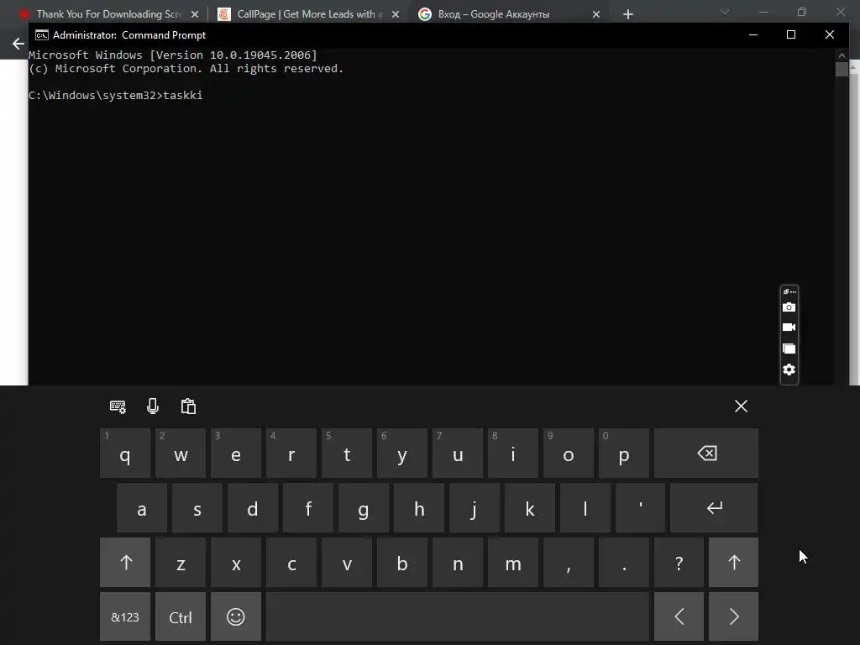Tap the letter s key
Image resolution: width=860 pixels, height=645 pixels.
coord(197,508)
